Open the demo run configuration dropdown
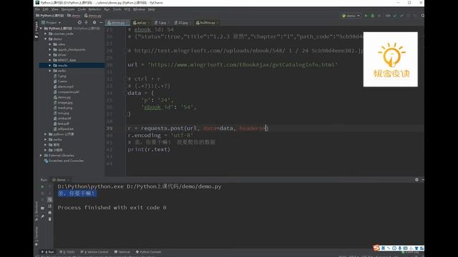This screenshot has width=458, height=257. pyautogui.click(x=351, y=16)
